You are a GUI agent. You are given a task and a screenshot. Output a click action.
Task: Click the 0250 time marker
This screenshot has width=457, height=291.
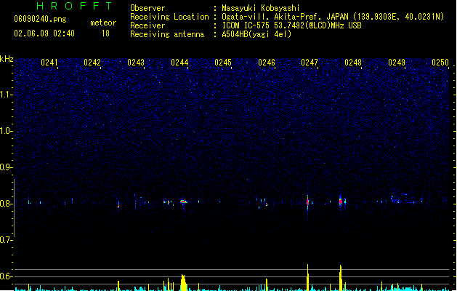[x=440, y=63]
